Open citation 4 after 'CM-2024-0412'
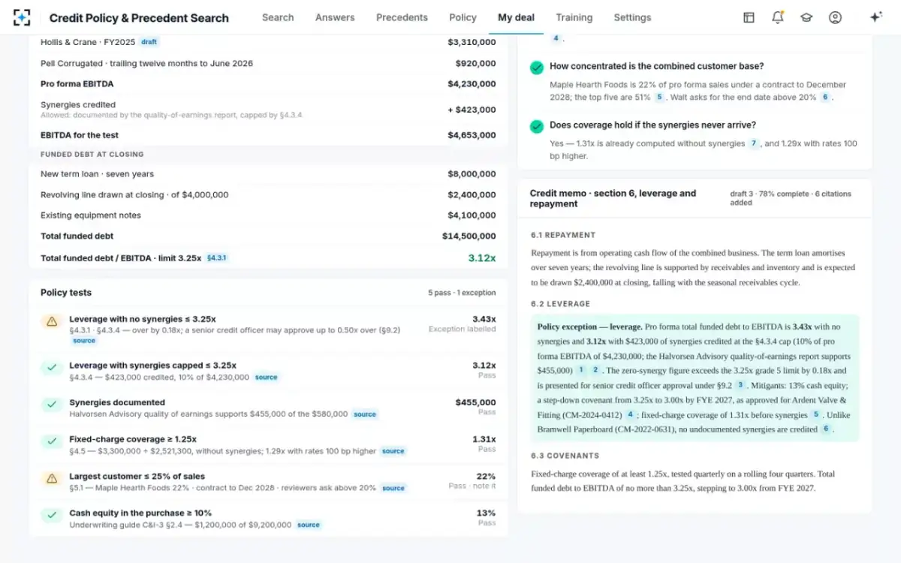 point(631,414)
